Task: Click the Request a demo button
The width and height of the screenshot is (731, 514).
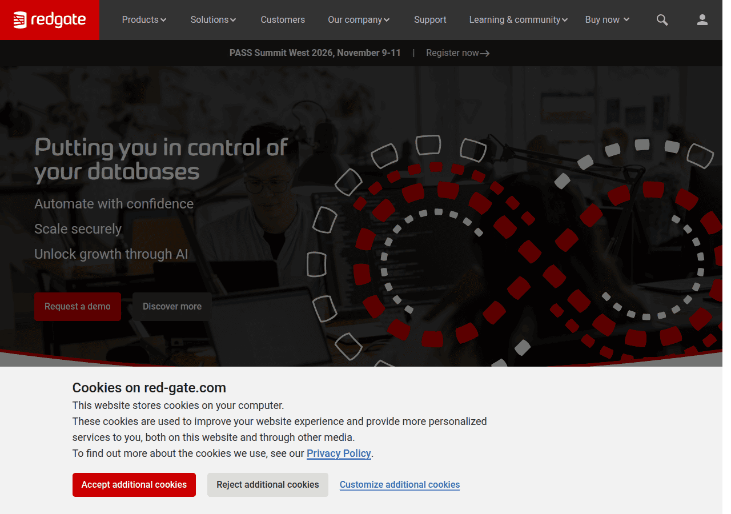Action: [78, 307]
